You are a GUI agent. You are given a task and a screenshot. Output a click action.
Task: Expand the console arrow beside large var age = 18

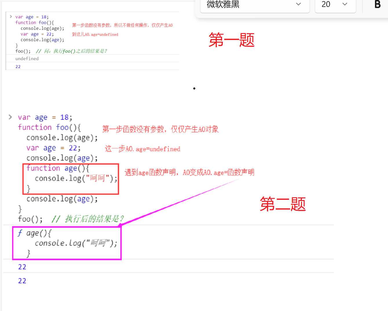[10, 117]
